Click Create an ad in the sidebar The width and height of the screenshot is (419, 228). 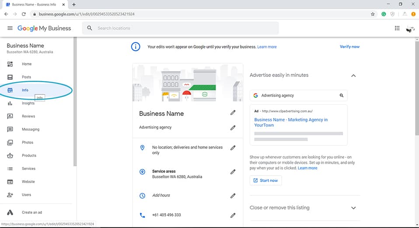32,213
